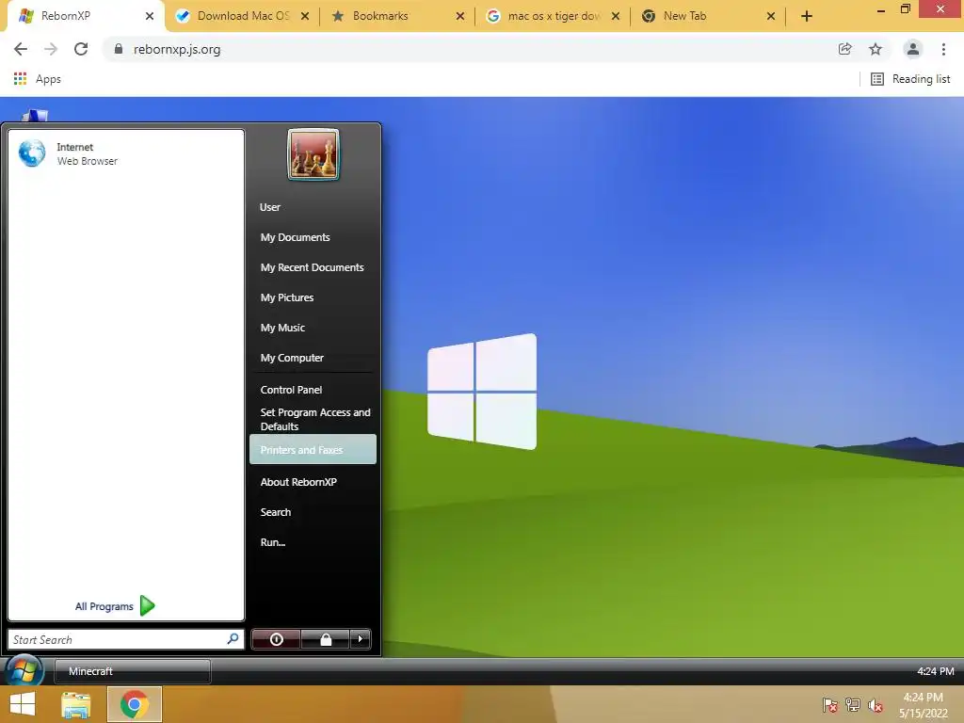
Task: Reload the page
Action: [81, 49]
